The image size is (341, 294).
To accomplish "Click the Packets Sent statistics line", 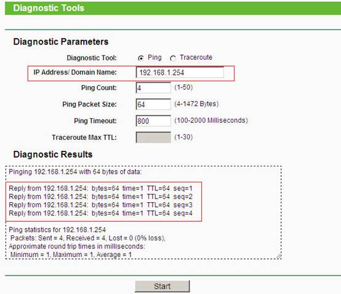I will pyautogui.click(x=88, y=238).
